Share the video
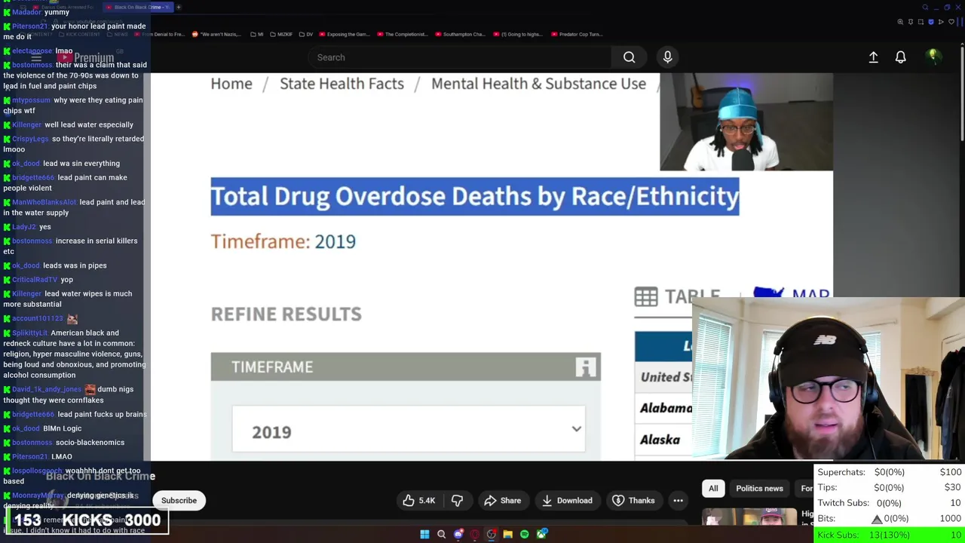 [503, 500]
